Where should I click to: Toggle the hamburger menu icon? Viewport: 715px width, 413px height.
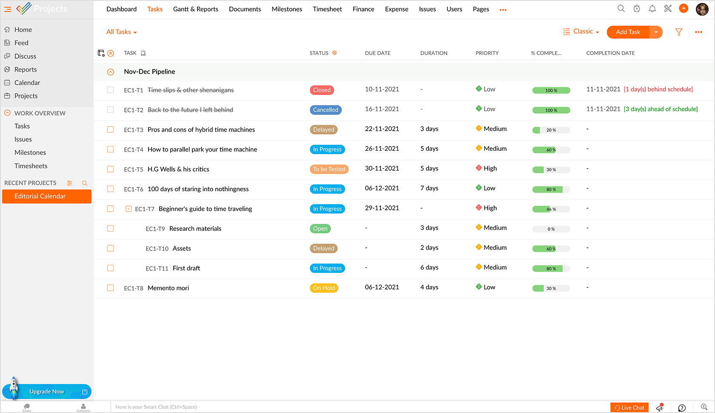(8, 9)
